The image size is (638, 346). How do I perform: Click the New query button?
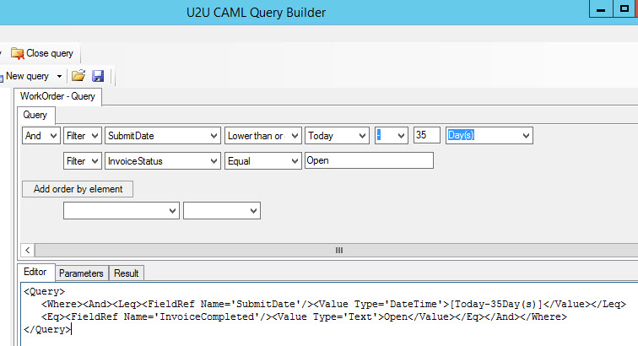[x=27, y=76]
